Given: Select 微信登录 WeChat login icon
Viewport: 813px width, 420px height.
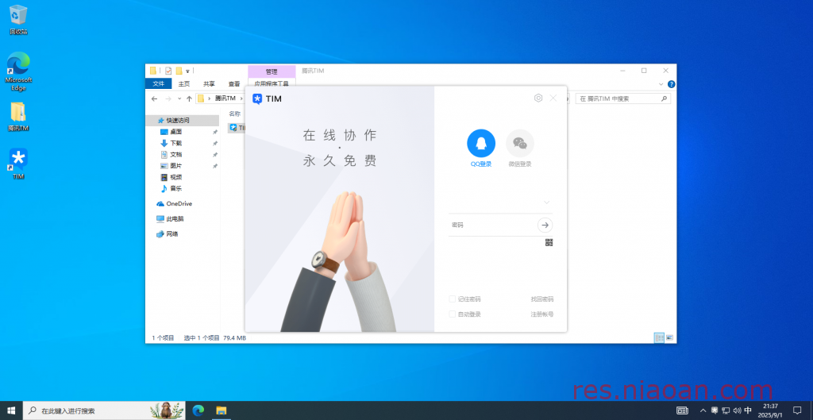Looking at the screenshot, I should (x=519, y=143).
